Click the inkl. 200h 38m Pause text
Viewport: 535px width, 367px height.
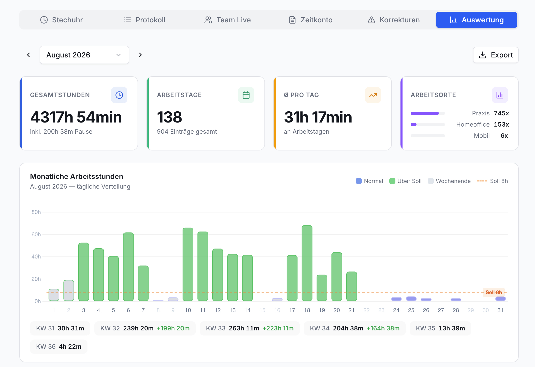click(x=61, y=132)
